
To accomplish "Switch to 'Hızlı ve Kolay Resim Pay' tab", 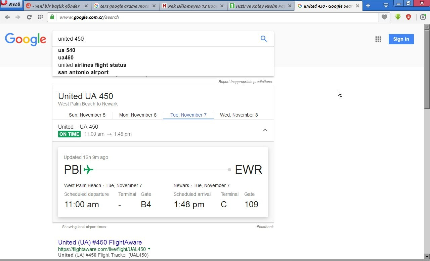I will [260, 6].
